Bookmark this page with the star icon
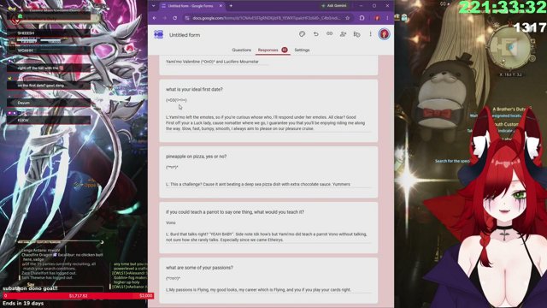Image resolution: width=547 pixels, height=308 pixels. (348, 18)
